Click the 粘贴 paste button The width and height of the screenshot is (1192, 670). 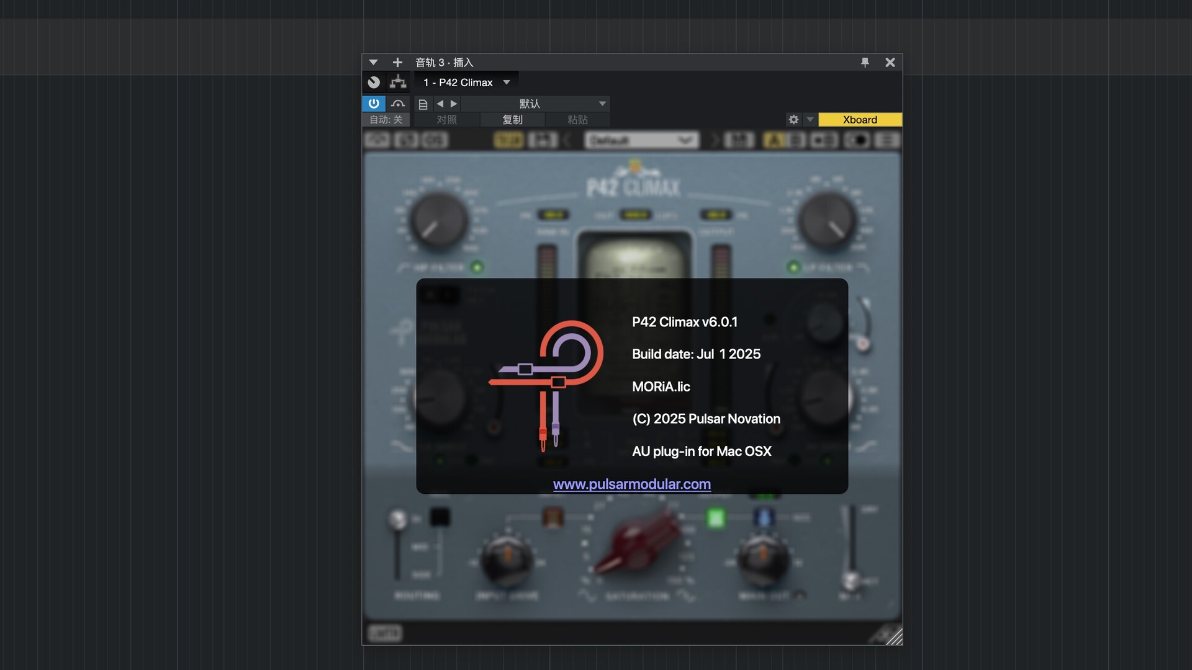click(x=577, y=120)
